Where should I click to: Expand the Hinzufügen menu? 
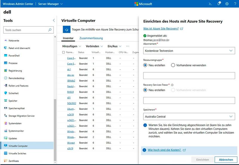click(72, 46)
